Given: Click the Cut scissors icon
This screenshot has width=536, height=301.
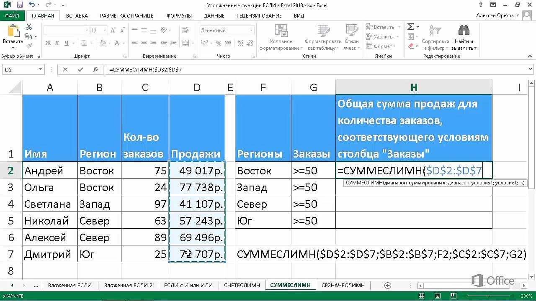Looking at the screenshot, I should tap(29, 27).
